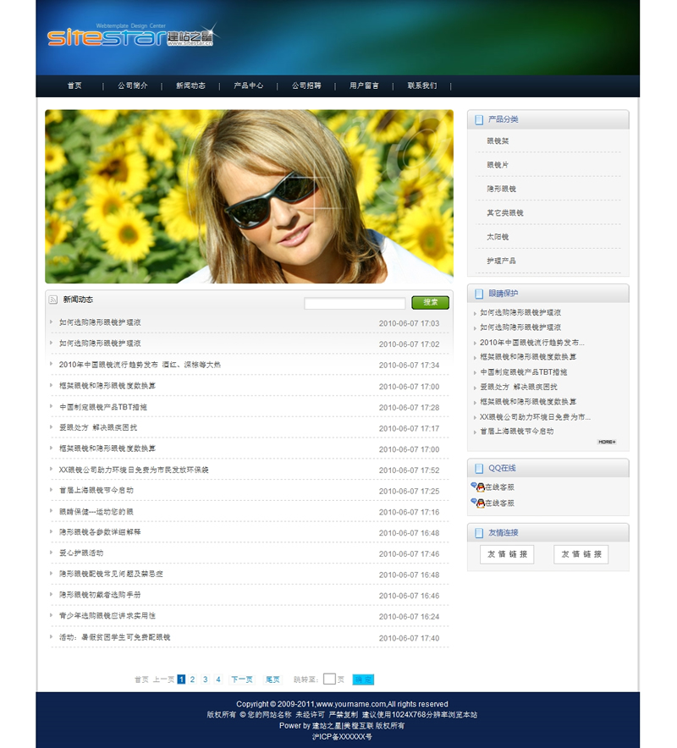Click the document icon beside 产品分类

point(480,120)
